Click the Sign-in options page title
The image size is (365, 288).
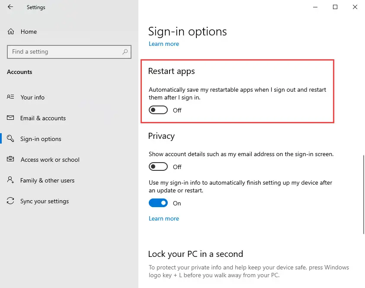(x=187, y=32)
